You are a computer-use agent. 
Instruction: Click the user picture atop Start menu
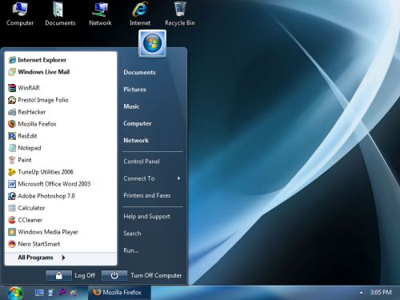(x=152, y=43)
